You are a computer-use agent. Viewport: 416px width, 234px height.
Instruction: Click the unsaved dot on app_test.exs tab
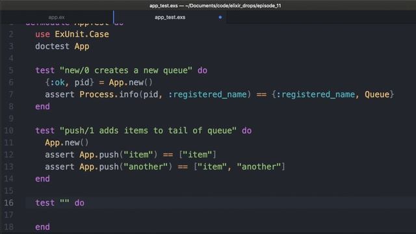[x=220, y=18]
